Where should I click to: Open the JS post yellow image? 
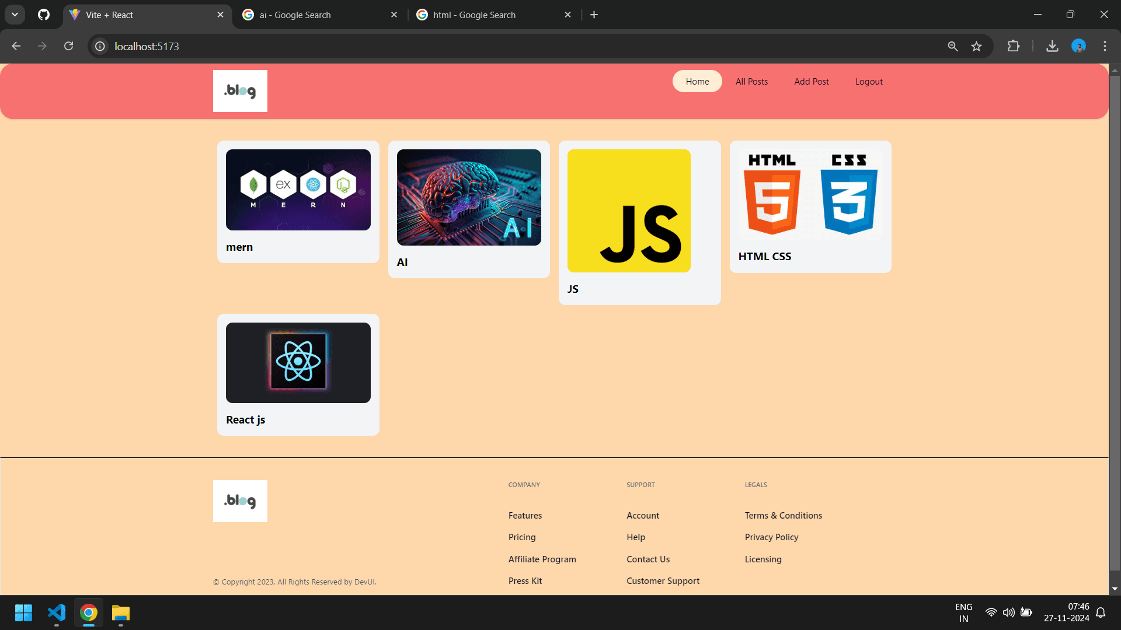coord(629,211)
